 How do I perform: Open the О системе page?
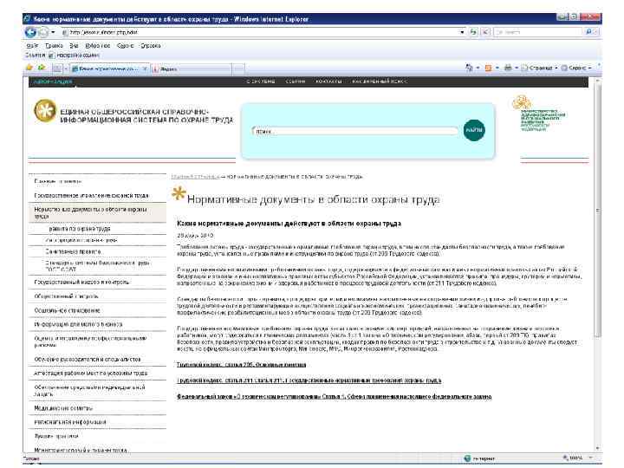[x=261, y=81]
